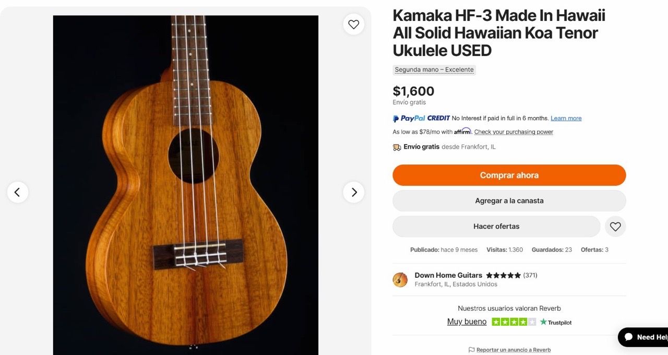Screen dimensions: 668x355
Task: Open Check your purchasing power link
Action: pos(514,132)
